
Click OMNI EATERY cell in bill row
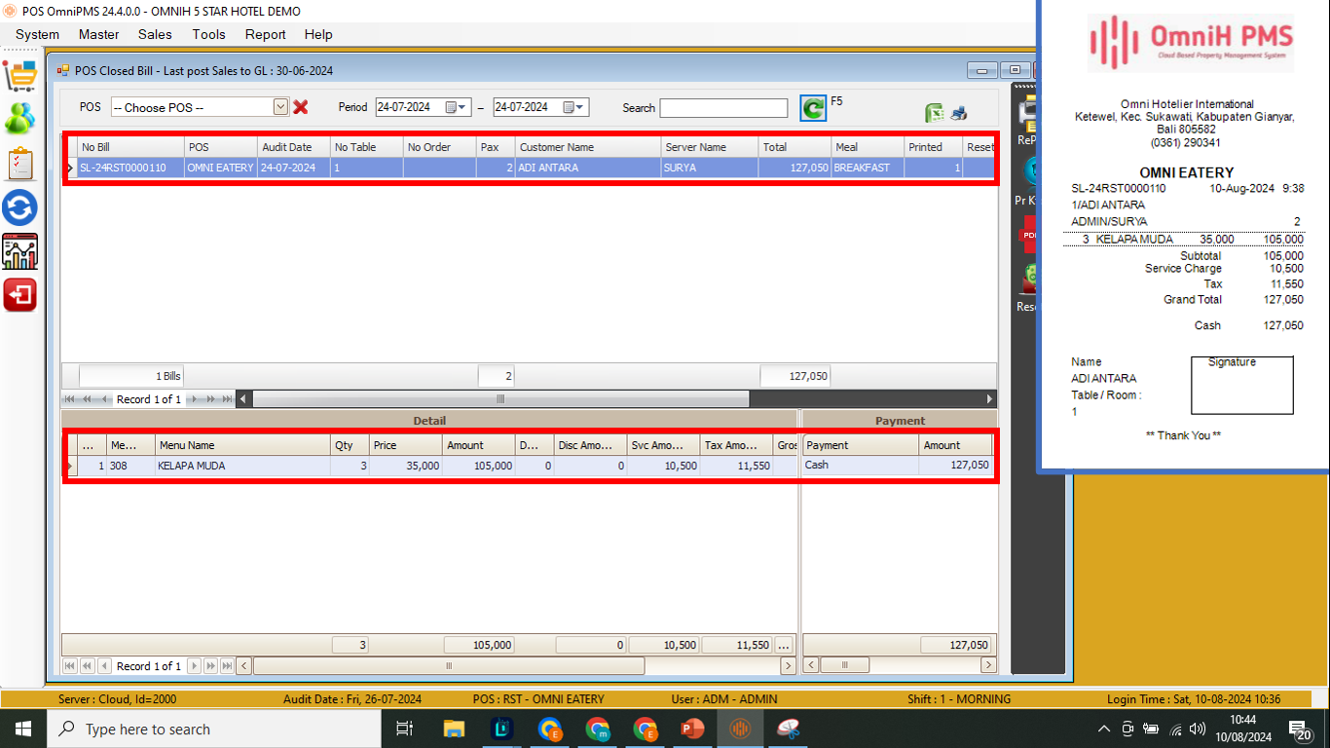pos(221,168)
